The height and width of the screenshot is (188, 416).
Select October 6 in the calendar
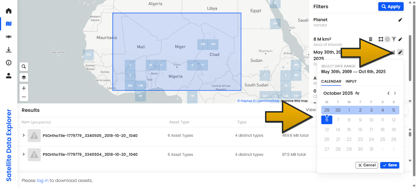click(327, 120)
